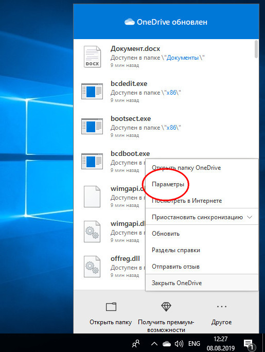
Task: Open the Документ.docx file icon
Action: [92, 57]
